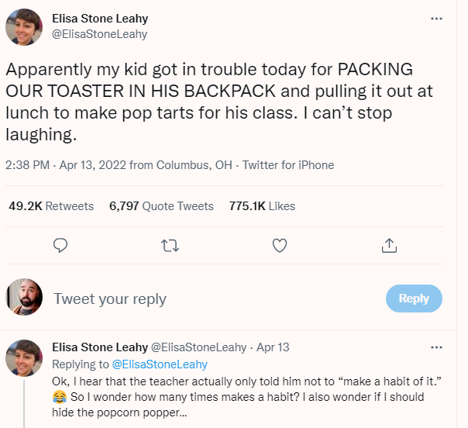Viewport: 468px width, 428px height.
Task: Open reply tweet's three-dot more menu
Action: 436,347
